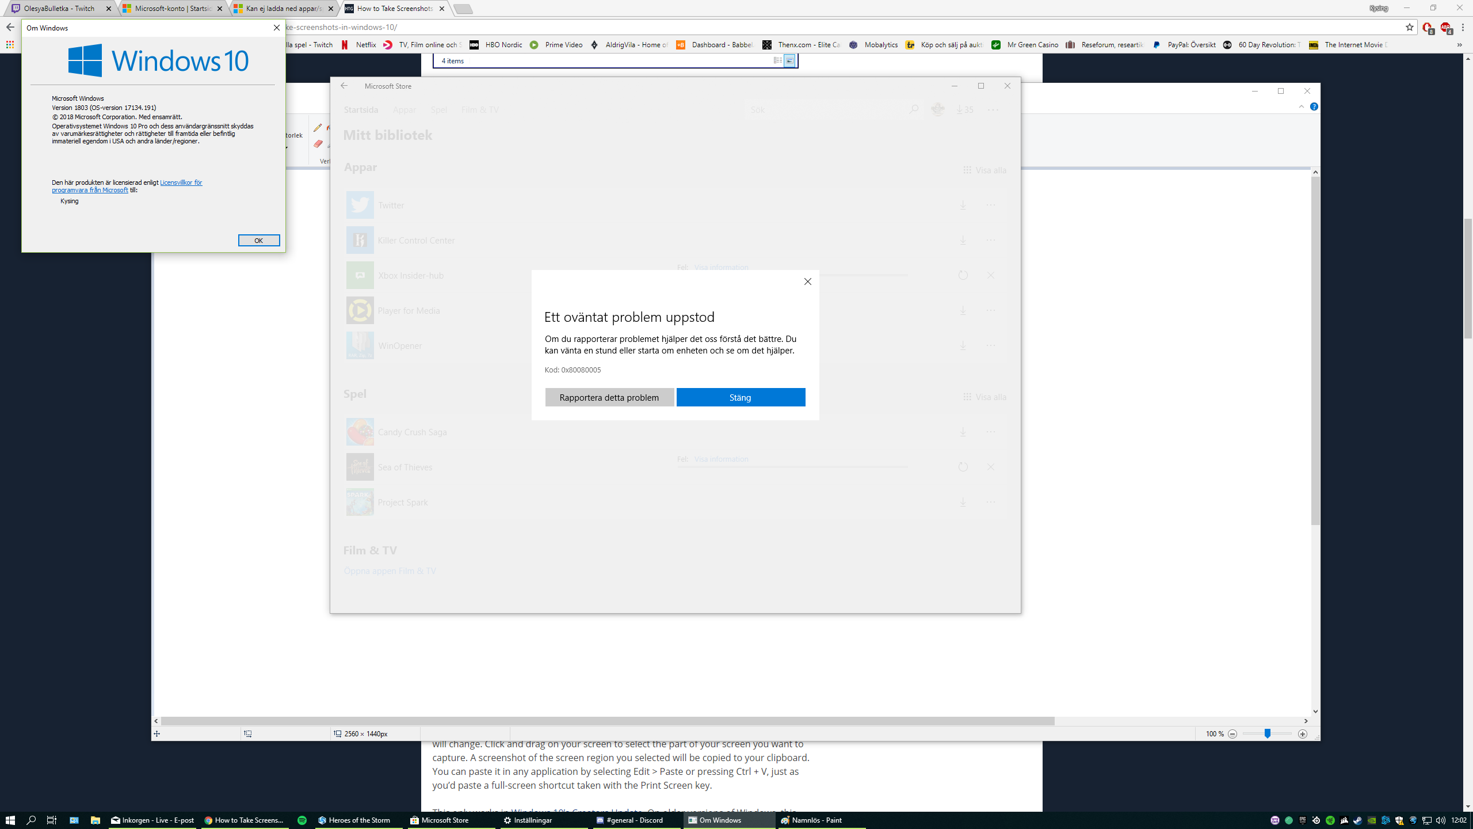Download Killer Control Center via arrow icon
The width and height of the screenshot is (1473, 829).
tap(963, 240)
